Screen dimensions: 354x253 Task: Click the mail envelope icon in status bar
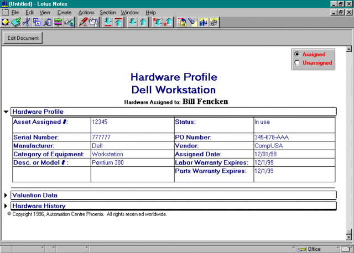[x=345, y=249]
